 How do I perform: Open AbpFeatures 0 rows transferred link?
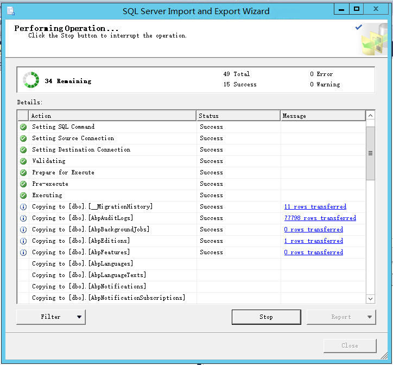[314, 252]
